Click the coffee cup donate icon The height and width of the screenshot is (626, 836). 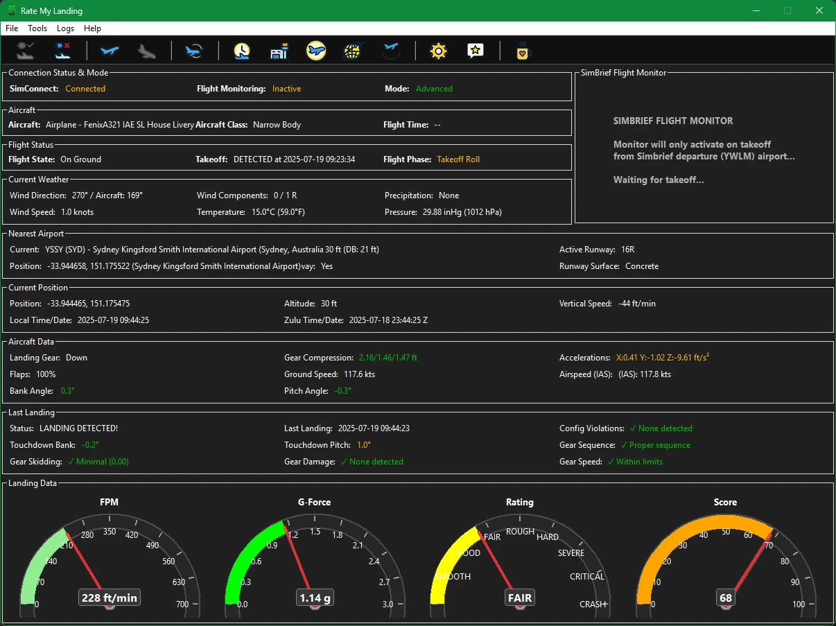[x=523, y=51]
